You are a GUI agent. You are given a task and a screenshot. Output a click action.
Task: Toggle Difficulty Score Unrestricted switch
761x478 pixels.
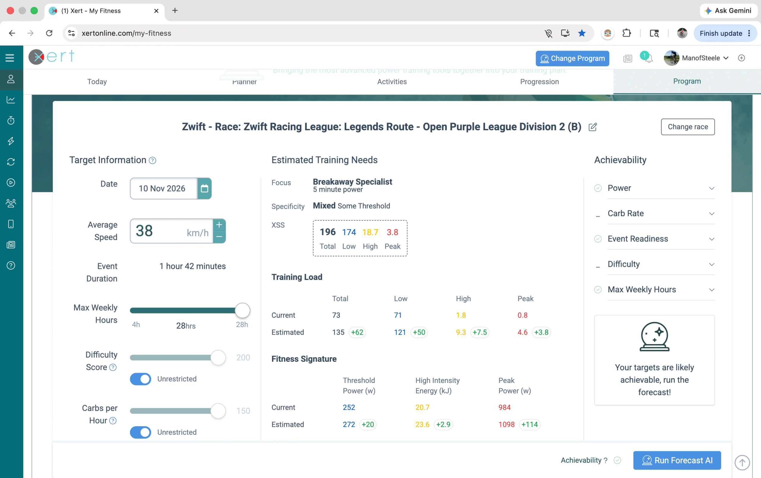(x=141, y=379)
